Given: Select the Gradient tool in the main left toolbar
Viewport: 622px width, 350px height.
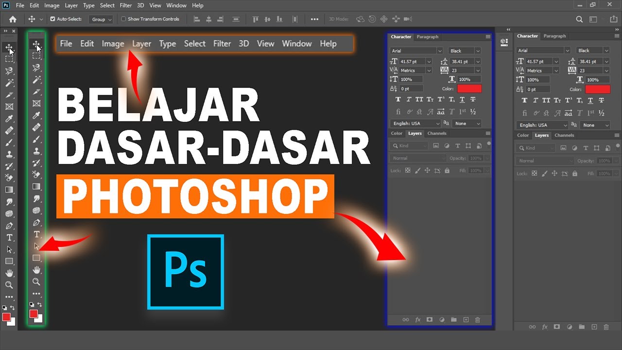Looking at the screenshot, I should click(9, 190).
